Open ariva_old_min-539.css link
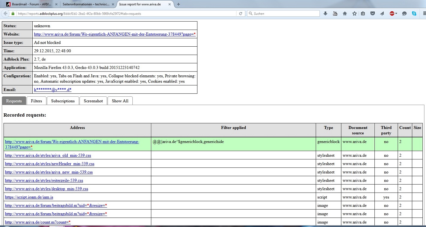This screenshot has width=426, height=227. 48,156
